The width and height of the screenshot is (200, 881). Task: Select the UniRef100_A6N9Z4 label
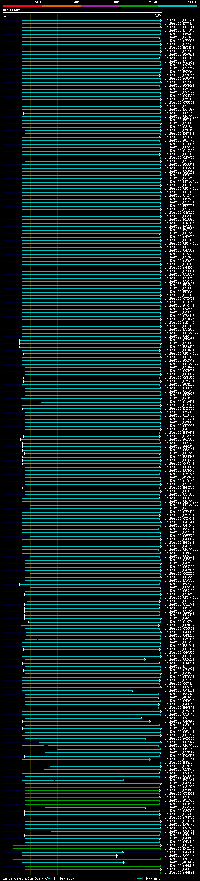[179, 268]
